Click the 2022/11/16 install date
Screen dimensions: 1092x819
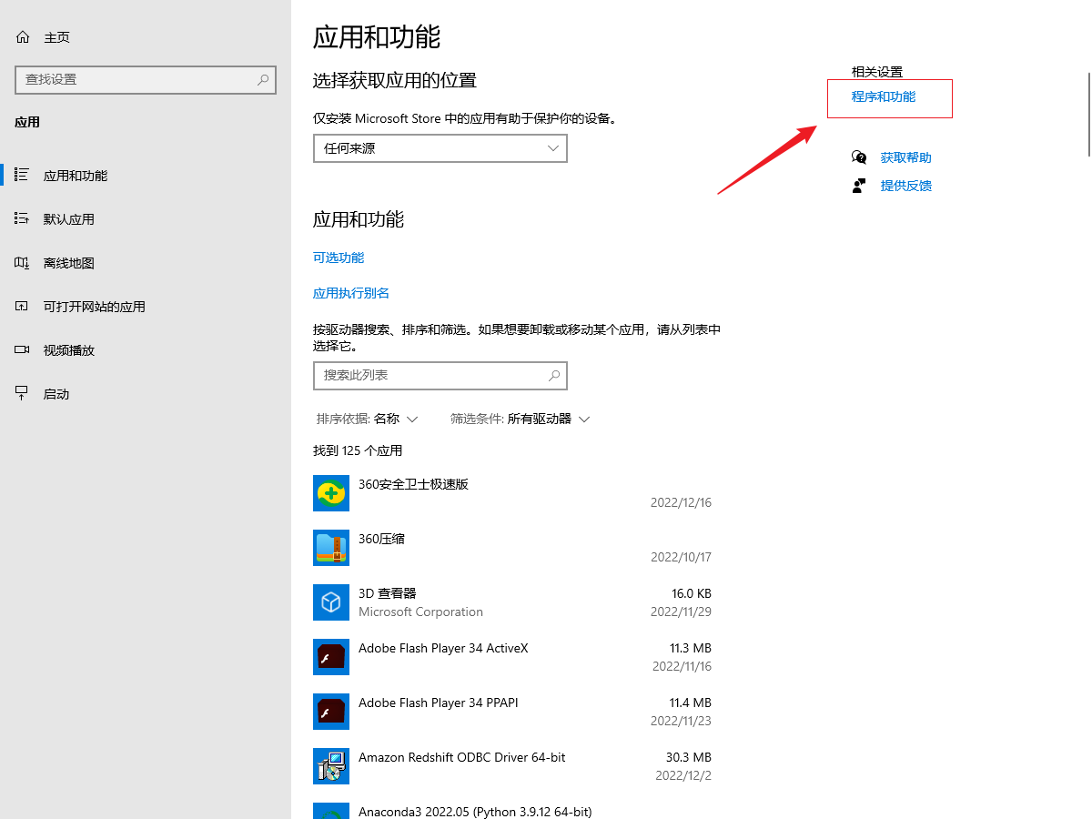[682, 666]
